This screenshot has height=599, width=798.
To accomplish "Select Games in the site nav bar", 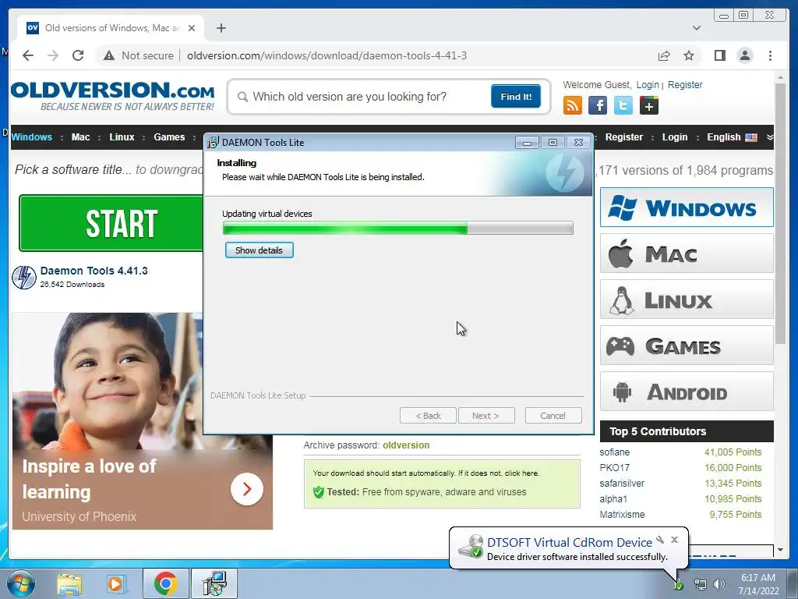I will [x=169, y=137].
